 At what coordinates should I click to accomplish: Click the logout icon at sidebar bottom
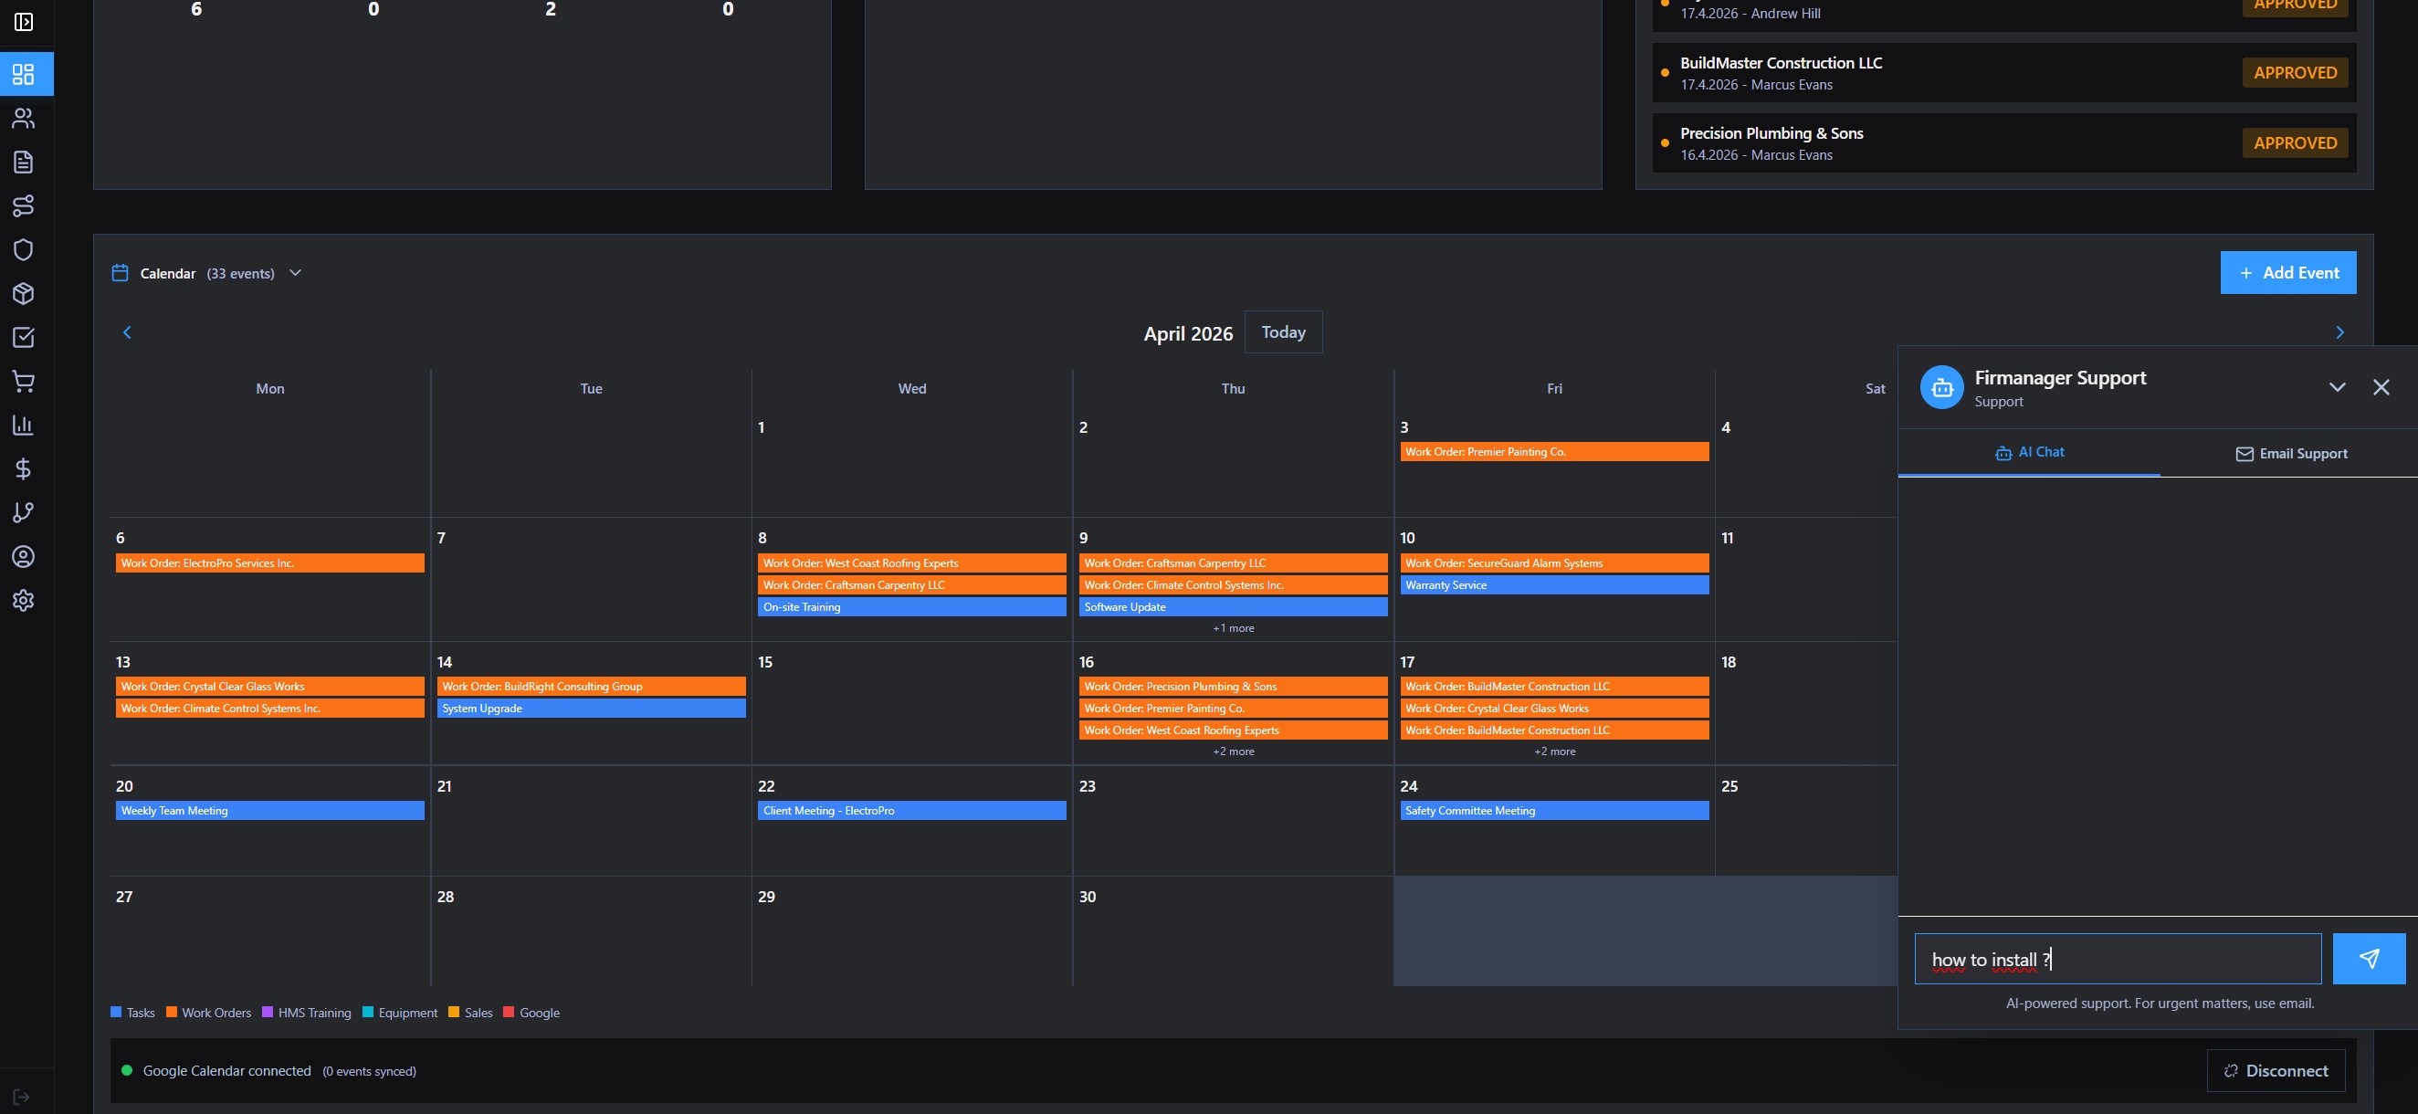(x=22, y=1097)
